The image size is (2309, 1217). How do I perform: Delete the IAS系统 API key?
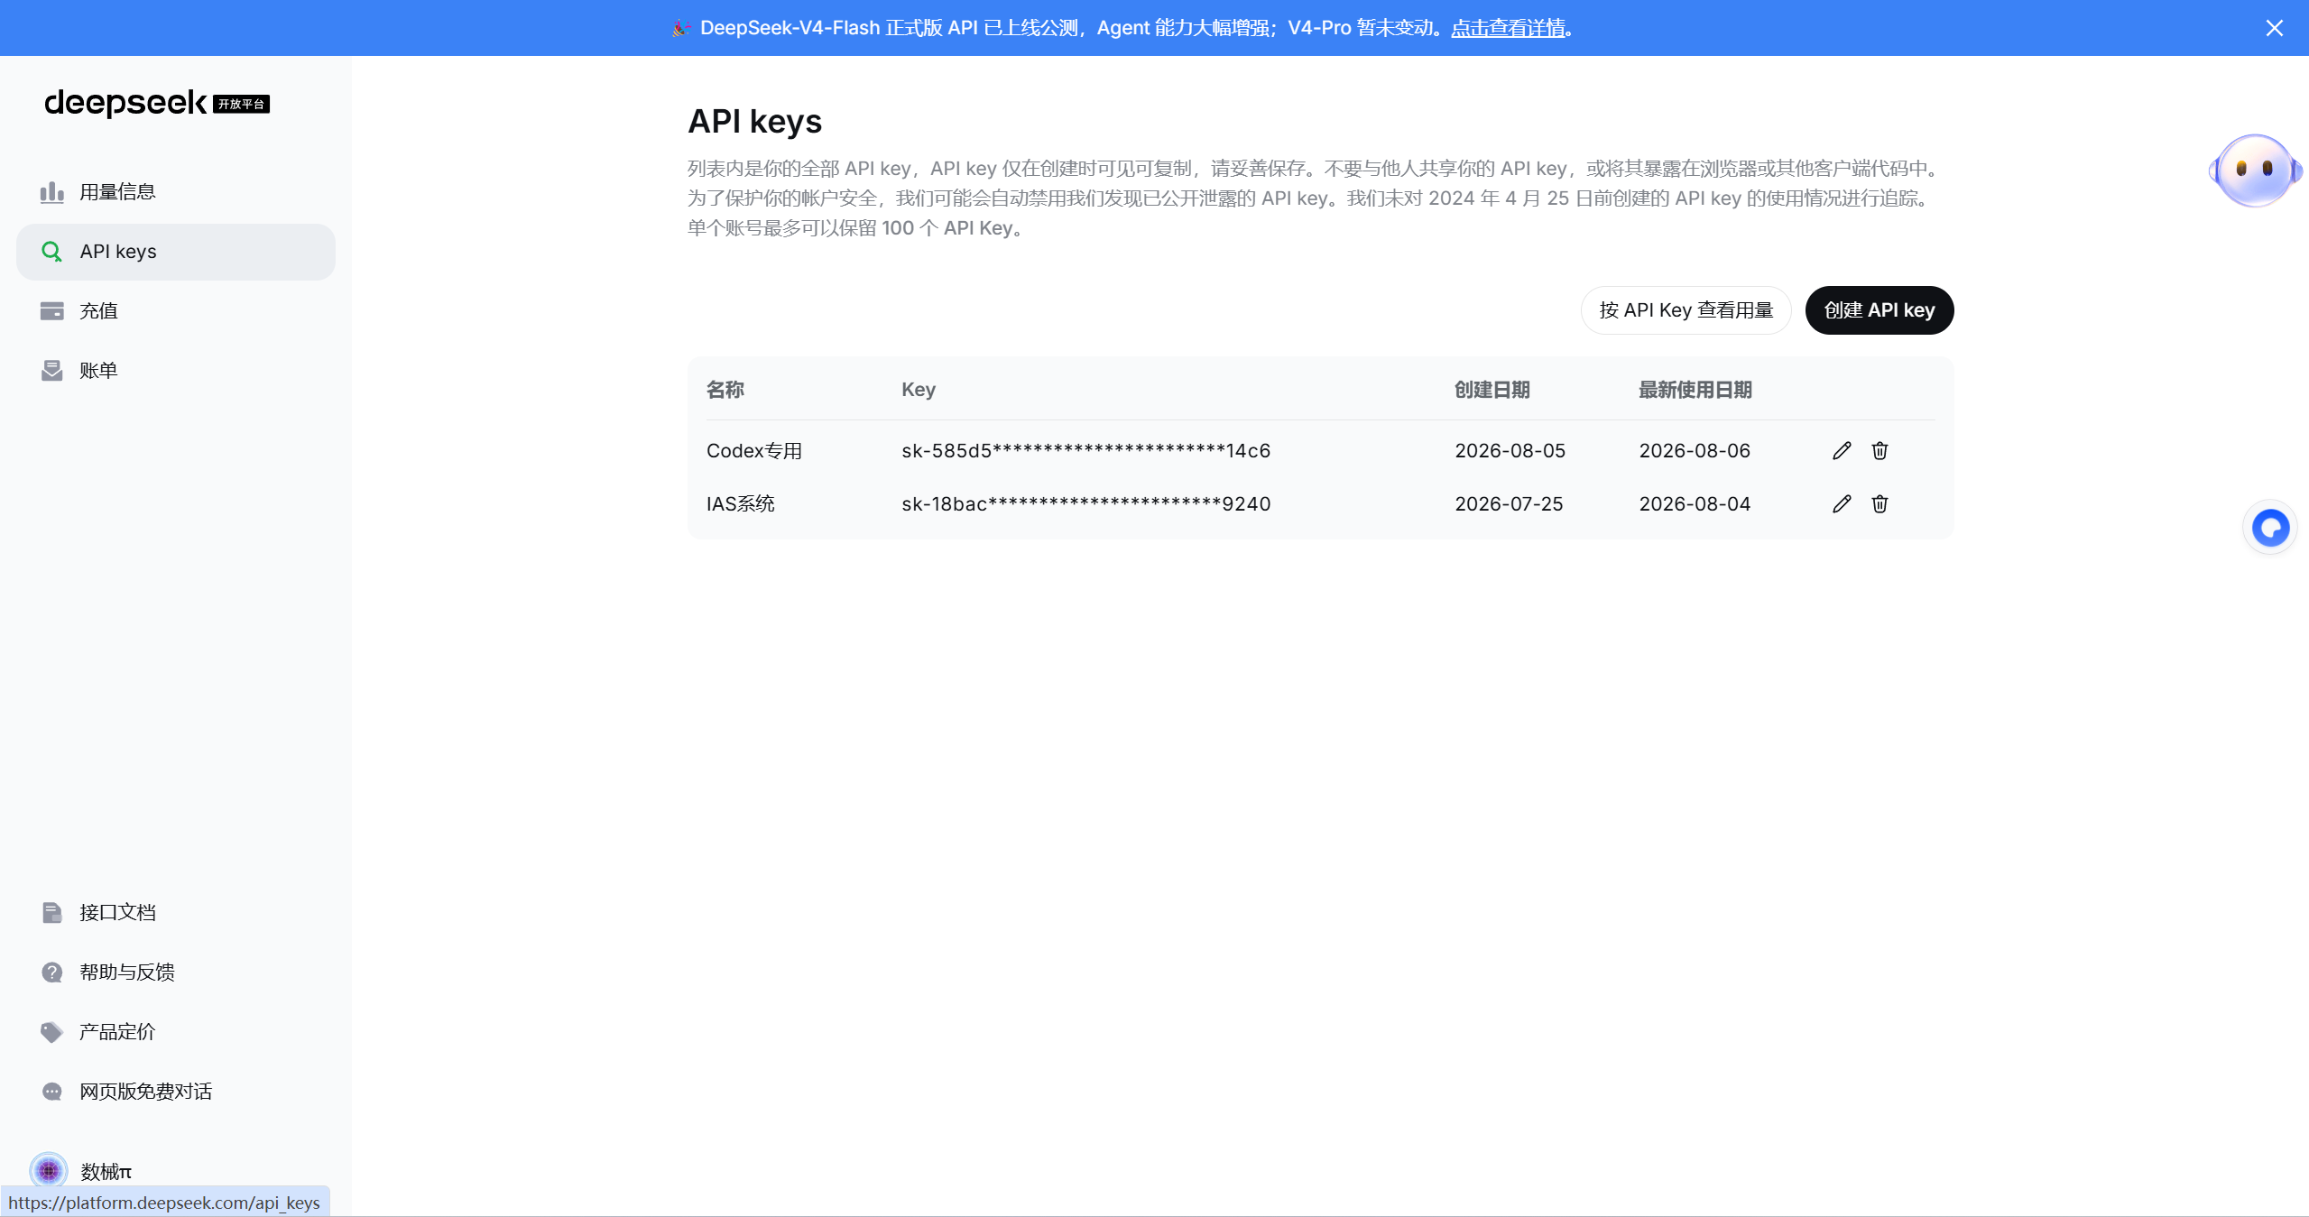click(1880, 504)
